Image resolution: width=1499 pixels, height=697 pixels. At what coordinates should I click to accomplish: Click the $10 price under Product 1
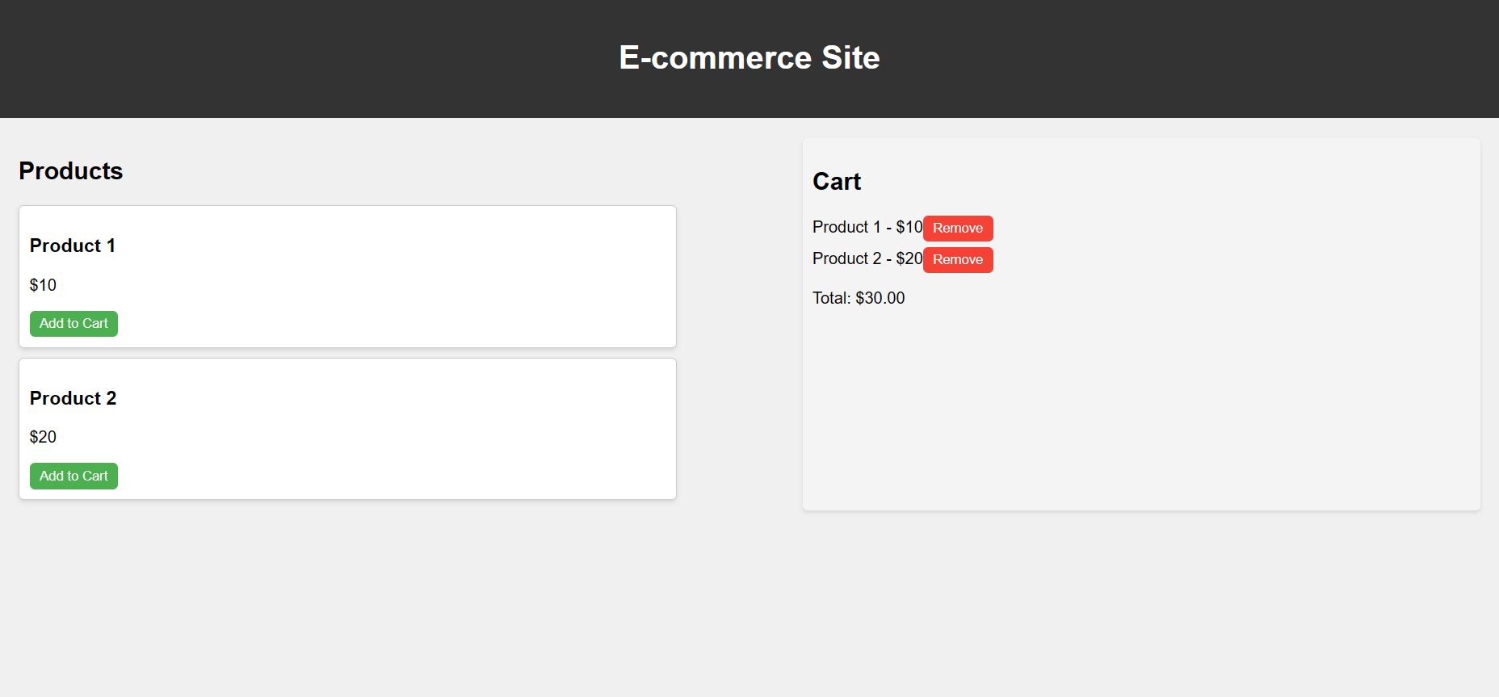pyautogui.click(x=43, y=285)
